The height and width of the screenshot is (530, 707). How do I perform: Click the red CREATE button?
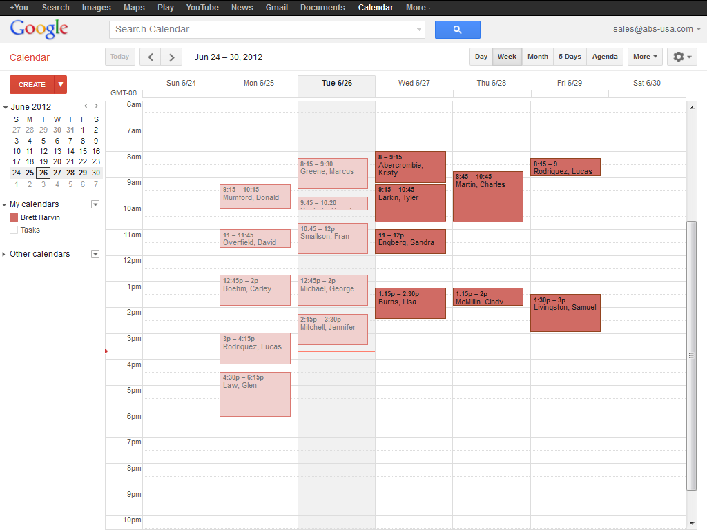[30, 84]
